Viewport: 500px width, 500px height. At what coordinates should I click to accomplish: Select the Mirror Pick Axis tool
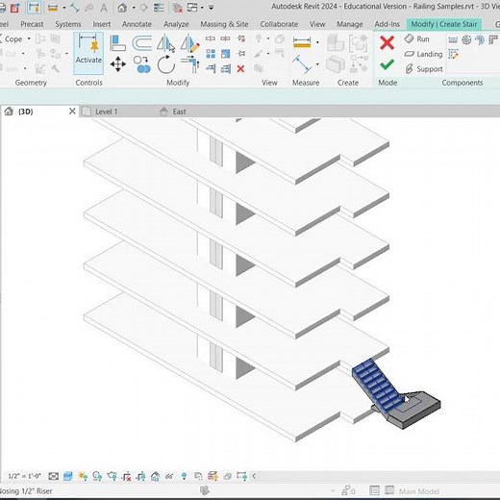tap(166, 43)
